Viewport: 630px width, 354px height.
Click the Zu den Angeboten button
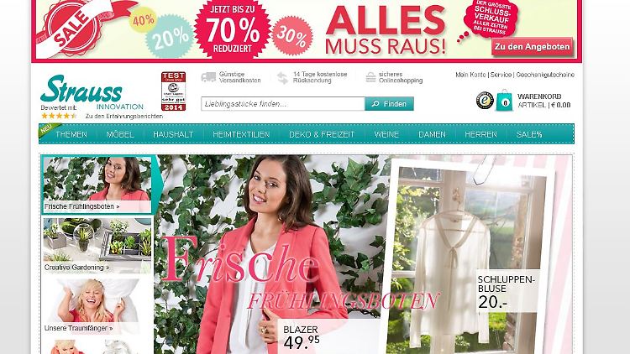tap(532, 47)
